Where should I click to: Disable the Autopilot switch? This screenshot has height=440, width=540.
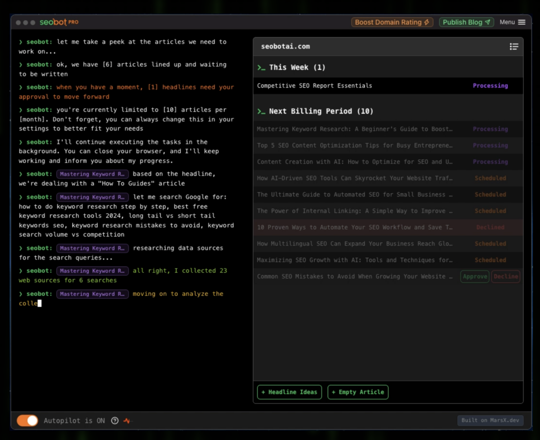pos(27,421)
